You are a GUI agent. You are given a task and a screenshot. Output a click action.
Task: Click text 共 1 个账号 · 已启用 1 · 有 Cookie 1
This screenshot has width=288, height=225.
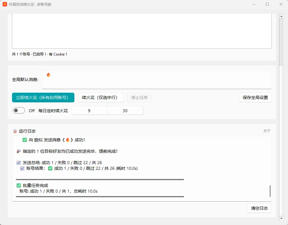[x=40, y=54]
